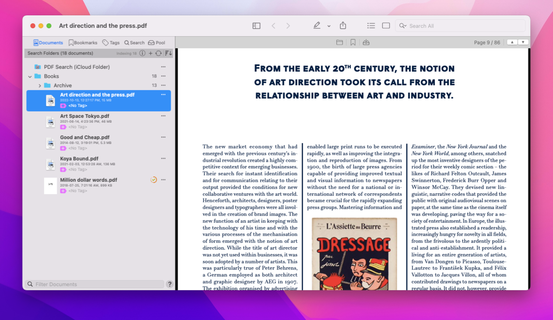
Task: Open options for Art Space Tokyo.pdf
Action: [x=163, y=116]
